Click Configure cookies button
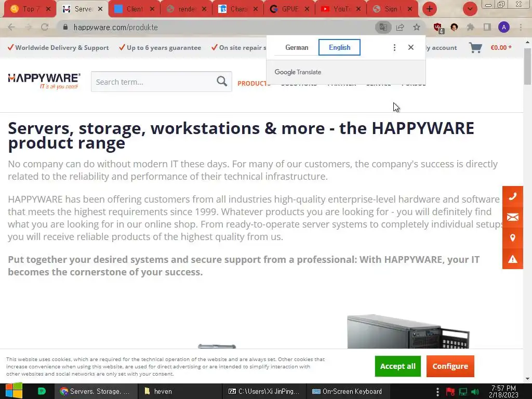532x399 pixels. coord(450,366)
